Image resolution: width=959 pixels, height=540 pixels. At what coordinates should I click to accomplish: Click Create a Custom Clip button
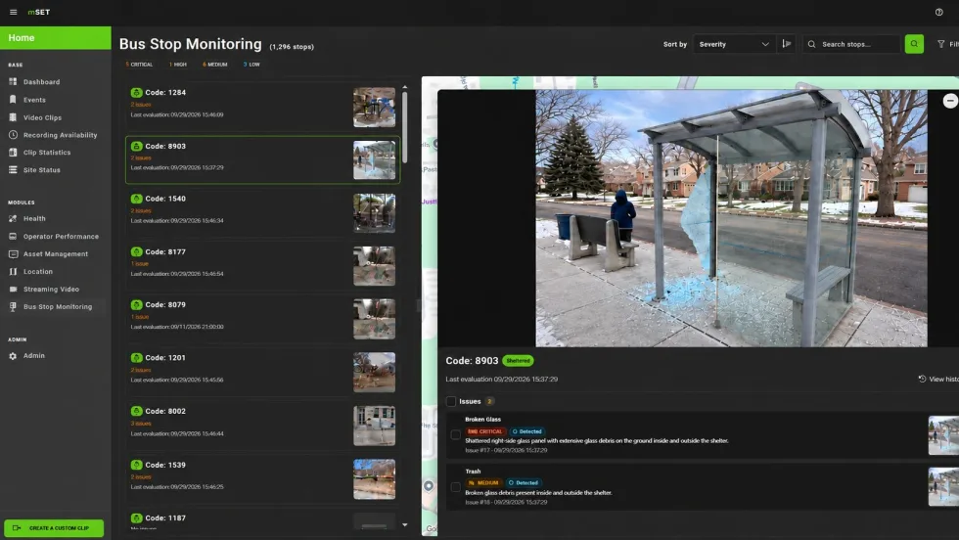[54, 527]
